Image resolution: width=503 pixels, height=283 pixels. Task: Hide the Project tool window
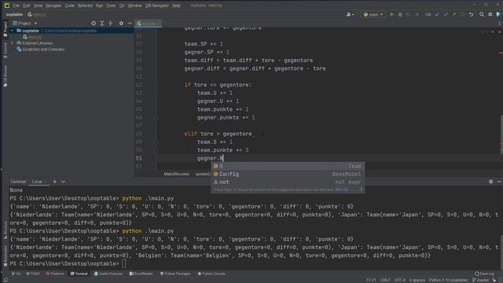pos(130,23)
